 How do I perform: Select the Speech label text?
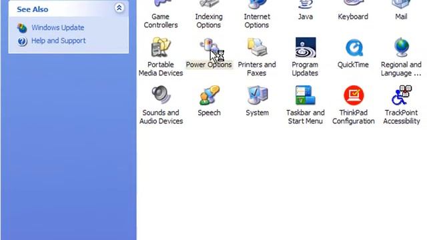click(209, 113)
